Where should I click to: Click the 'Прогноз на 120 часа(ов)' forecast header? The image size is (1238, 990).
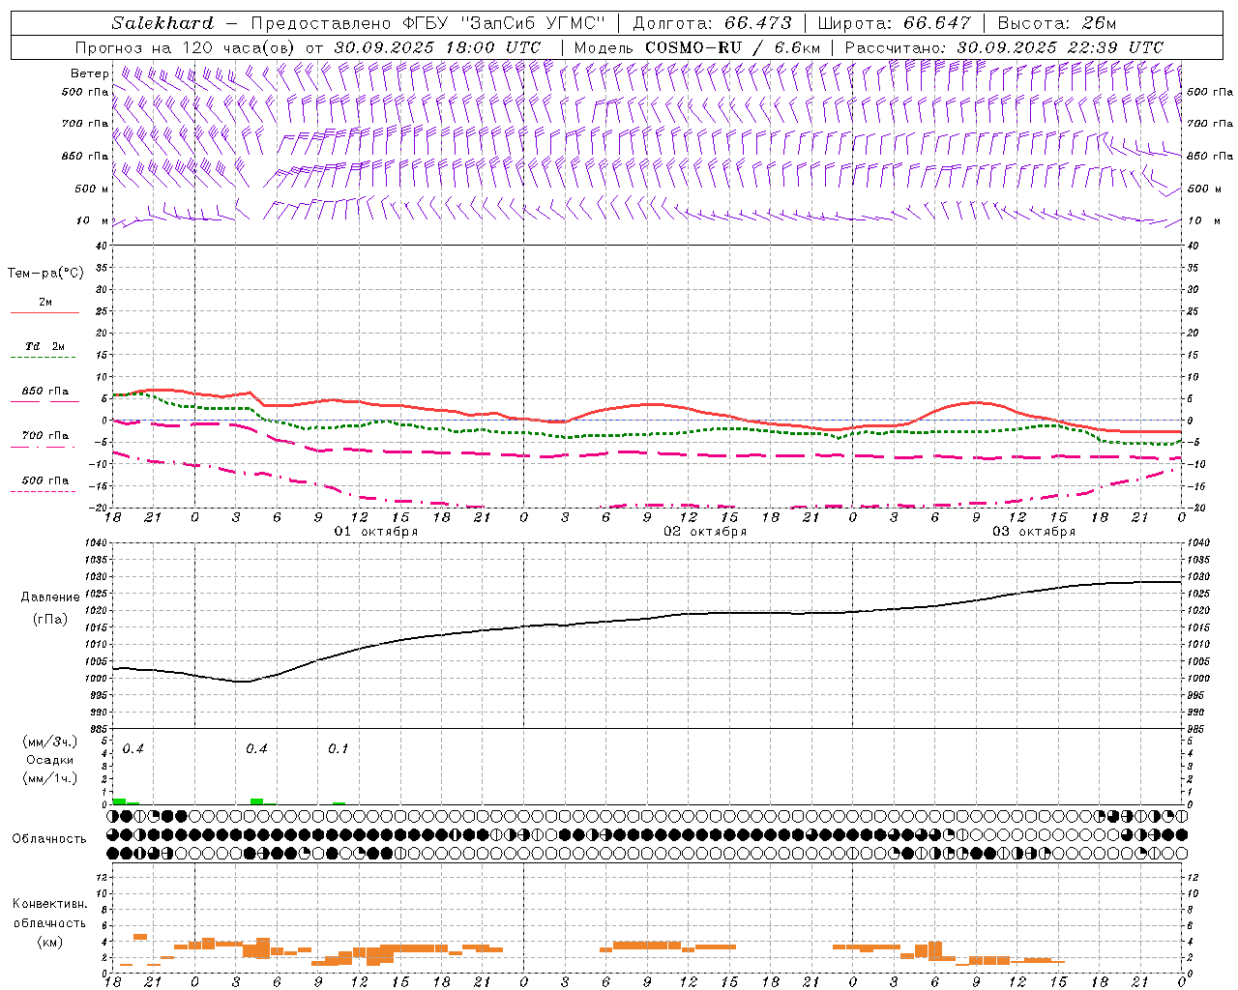pyautogui.click(x=186, y=47)
